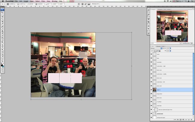Select the Clone Stamp tool
The image size is (195, 122).
[2, 31]
